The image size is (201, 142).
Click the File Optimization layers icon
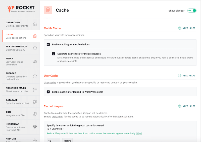coord(35,48)
